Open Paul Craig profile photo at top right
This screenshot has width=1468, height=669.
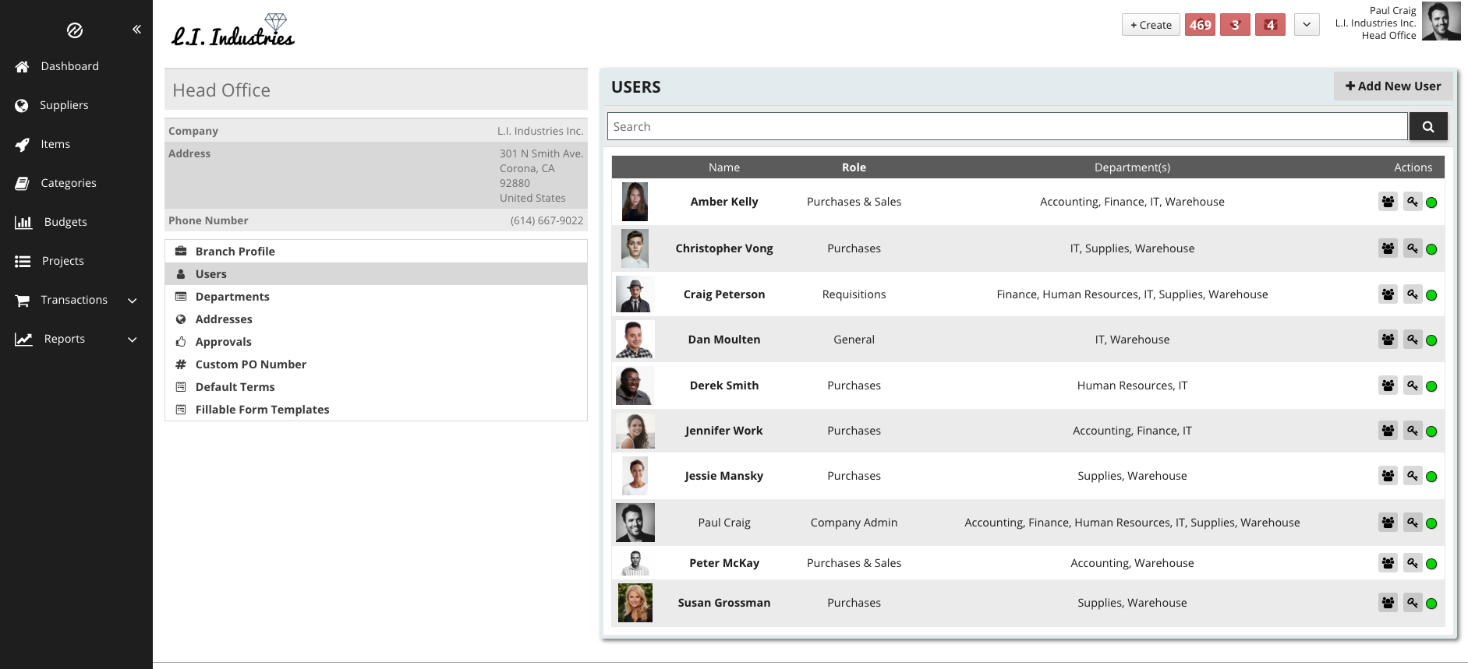coord(1441,22)
